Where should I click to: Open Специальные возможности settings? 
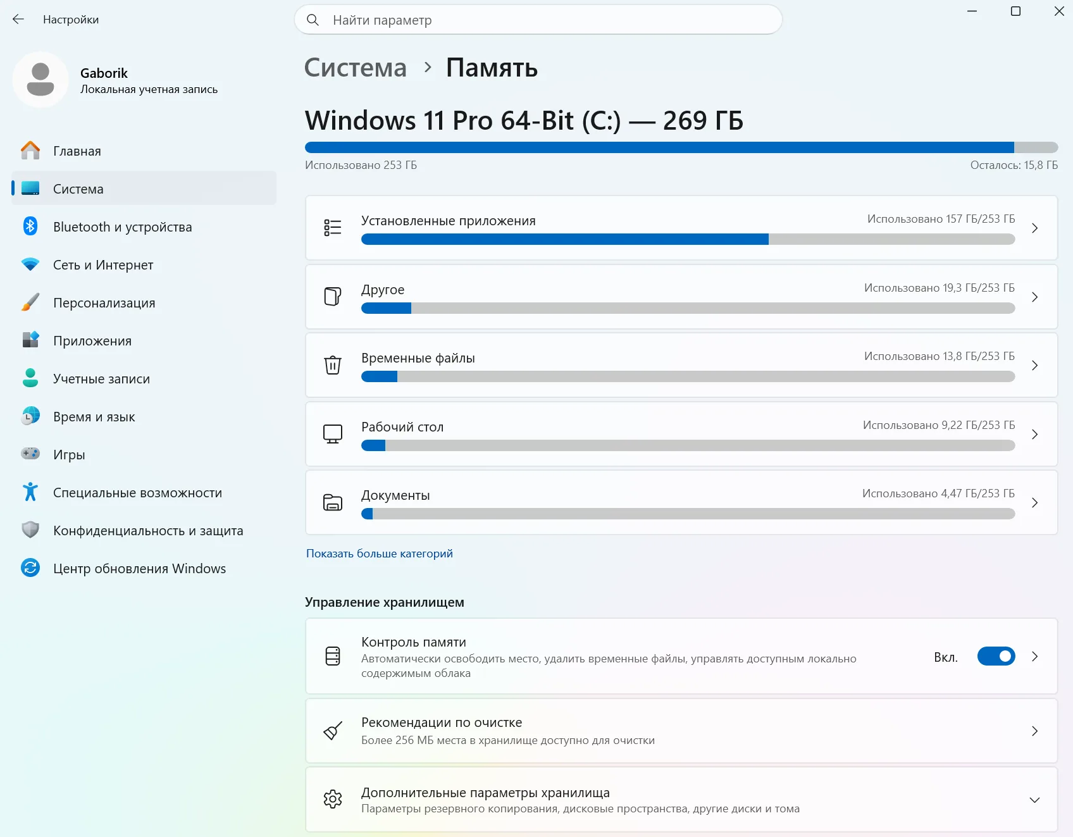pos(144,492)
